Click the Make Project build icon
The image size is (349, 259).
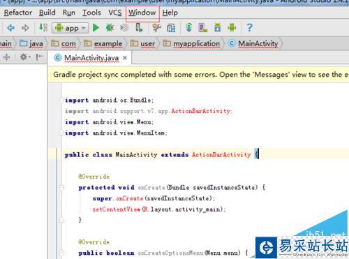(43, 27)
